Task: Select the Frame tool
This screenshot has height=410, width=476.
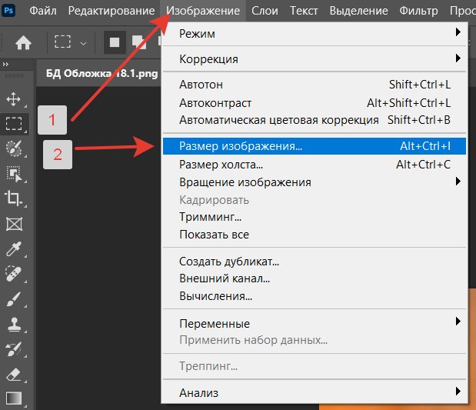Action: tap(14, 224)
